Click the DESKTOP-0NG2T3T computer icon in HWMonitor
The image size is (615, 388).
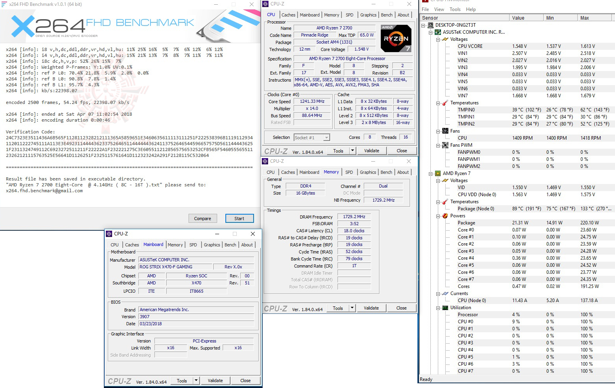click(x=430, y=25)
